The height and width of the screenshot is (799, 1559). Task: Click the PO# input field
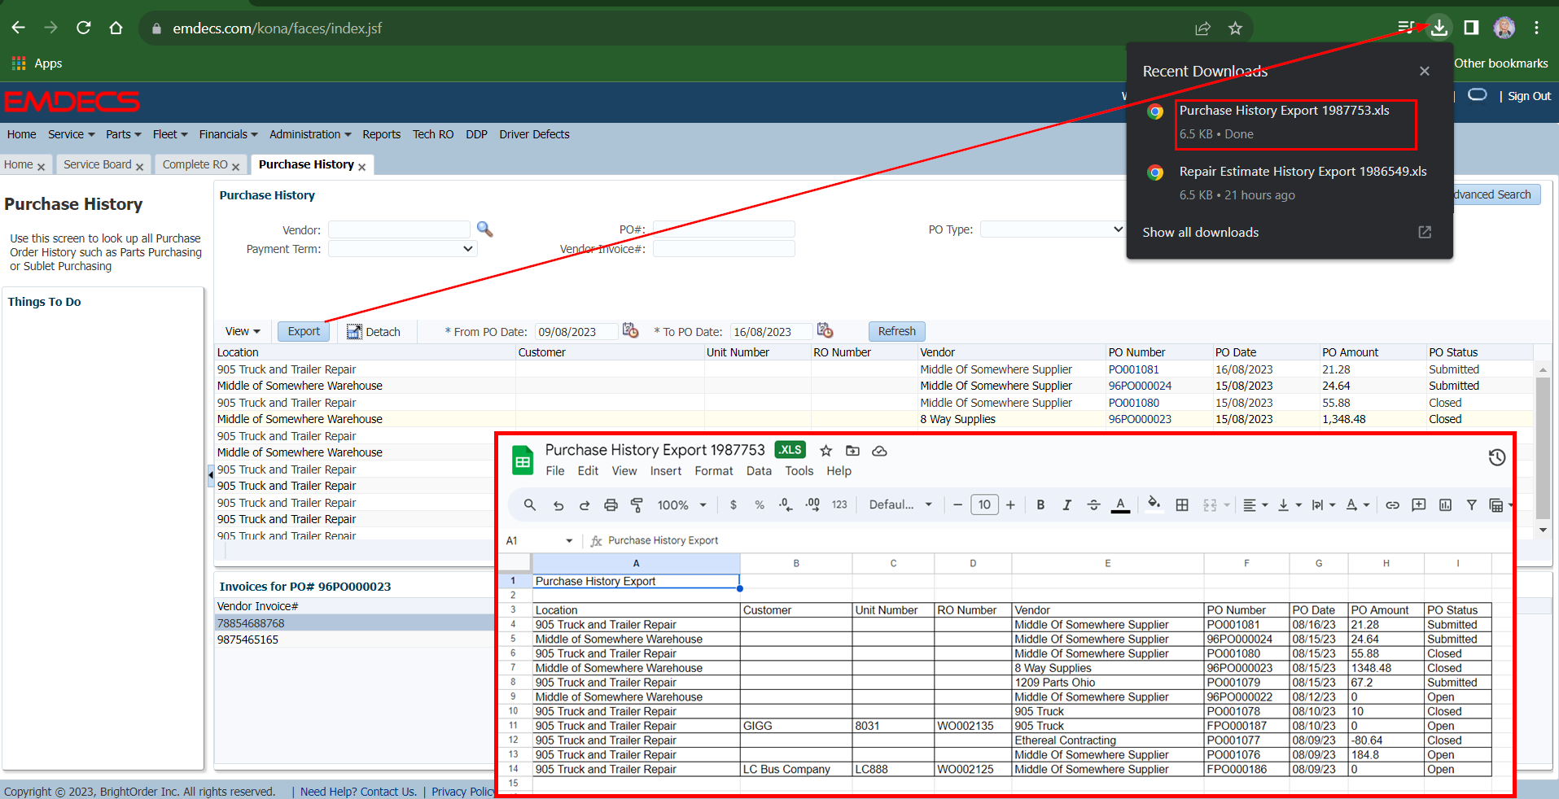click(724, 229)
